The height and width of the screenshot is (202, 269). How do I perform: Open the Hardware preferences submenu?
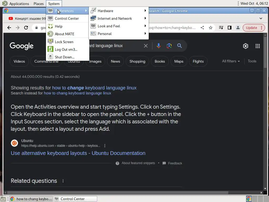118,11
